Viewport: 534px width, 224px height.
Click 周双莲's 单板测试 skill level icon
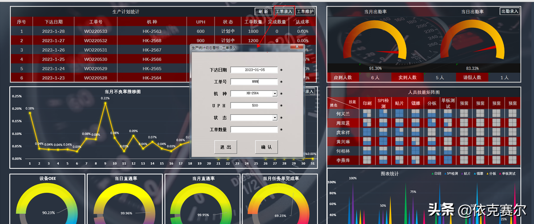[x=448, y=123]
